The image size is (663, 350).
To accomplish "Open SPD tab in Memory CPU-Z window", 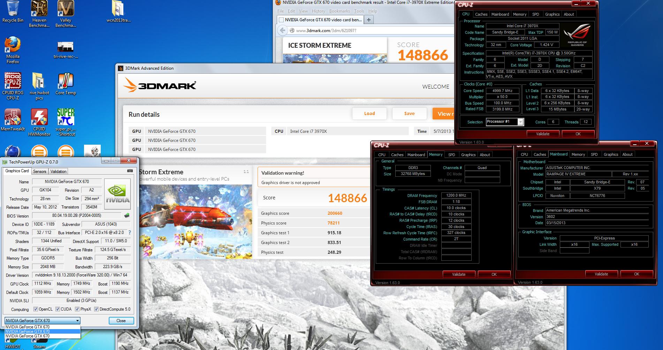I will pos(451,155).
